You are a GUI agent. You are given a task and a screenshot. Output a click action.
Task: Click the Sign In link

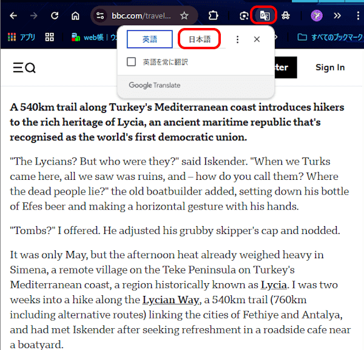tap(330, 67)
